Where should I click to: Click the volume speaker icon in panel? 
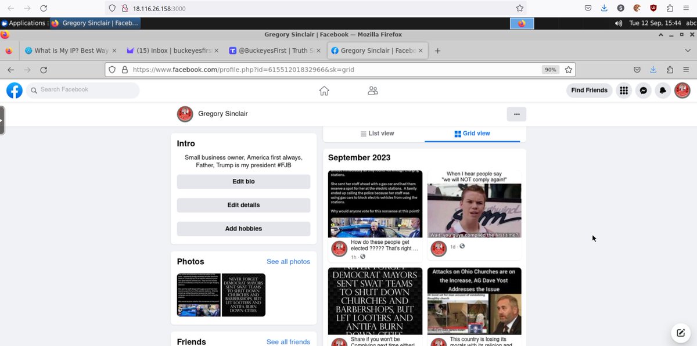[618, 23]
